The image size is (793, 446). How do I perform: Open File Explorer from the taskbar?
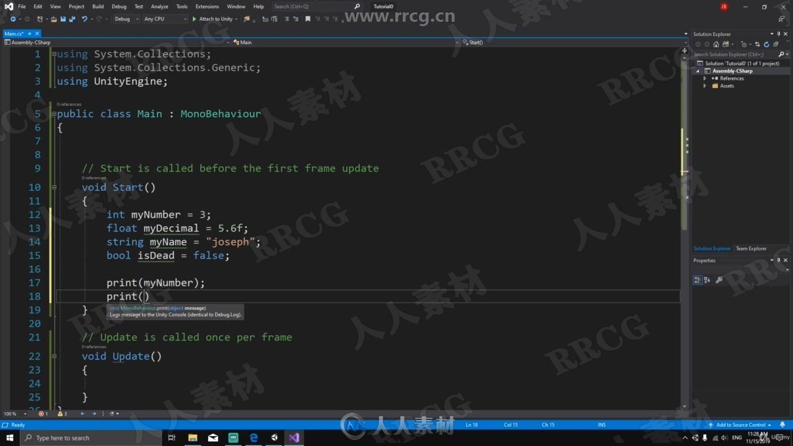click(193, 438)
